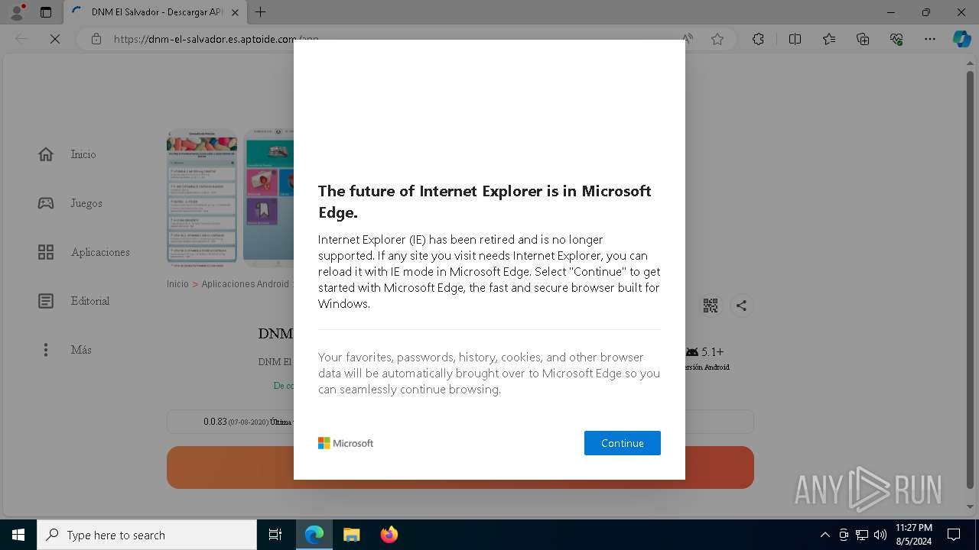Open the Copilot sidebar icon
Image resolution: width=979 pixels, height=550 pixels.
(961, 39)
